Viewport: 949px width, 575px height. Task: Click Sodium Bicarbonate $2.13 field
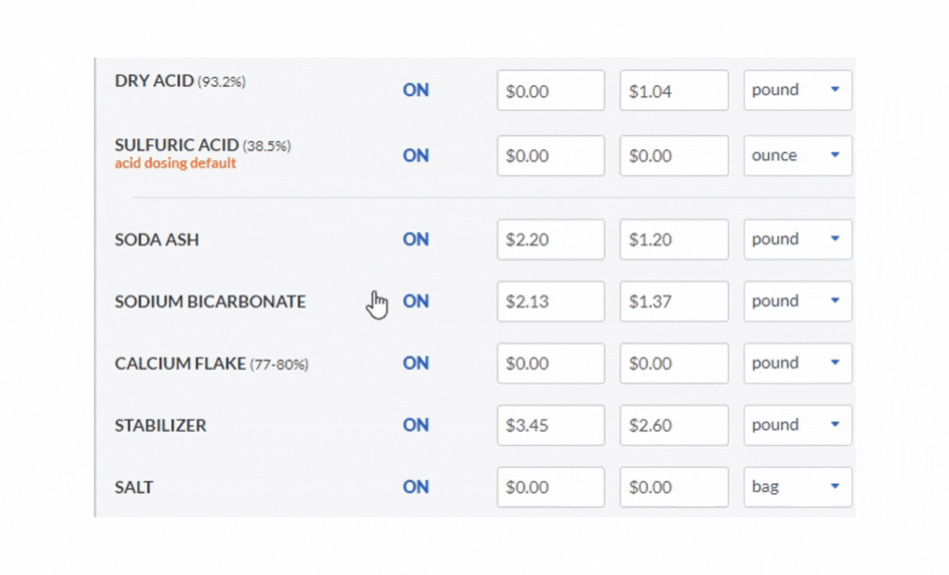(x=551, y=301)
